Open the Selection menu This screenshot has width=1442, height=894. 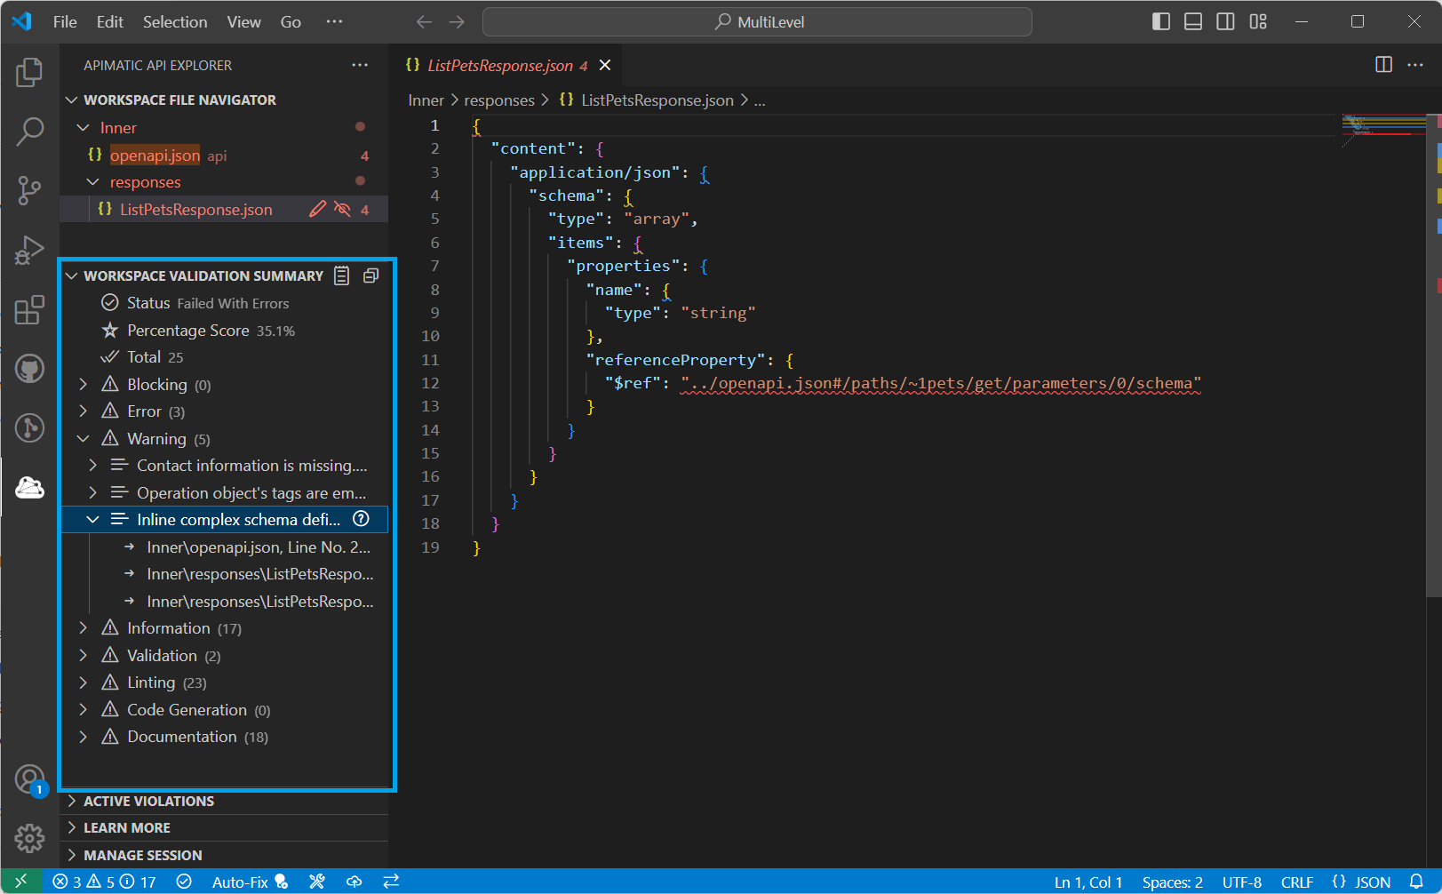[x=175, y=22]
